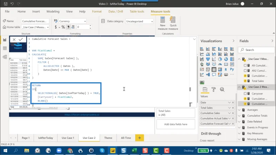This screenshot has width=276, height=155.
Task: Uncheck the highlighted Cumulative measure in Use Case 2
Action: point(245,104)
